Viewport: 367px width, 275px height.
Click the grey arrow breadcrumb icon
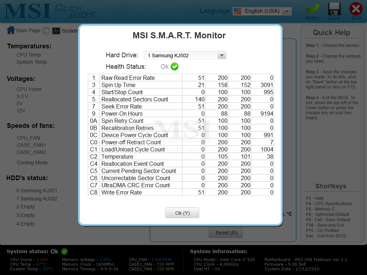point(46,31)
